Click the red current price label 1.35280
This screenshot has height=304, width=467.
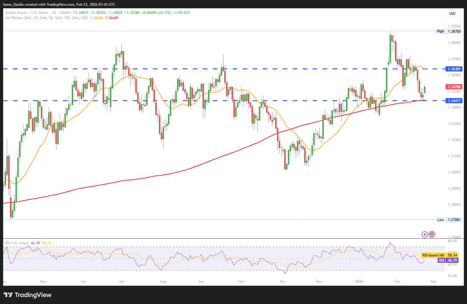(x=454, y=87)
